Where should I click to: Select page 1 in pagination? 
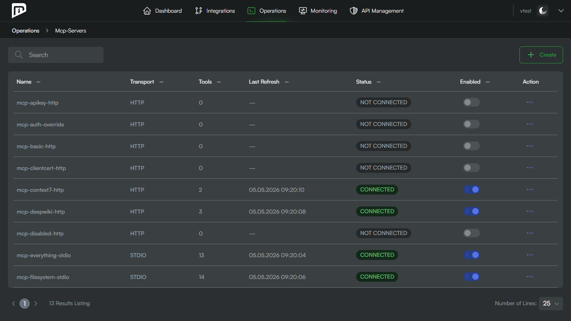[25, 304]
